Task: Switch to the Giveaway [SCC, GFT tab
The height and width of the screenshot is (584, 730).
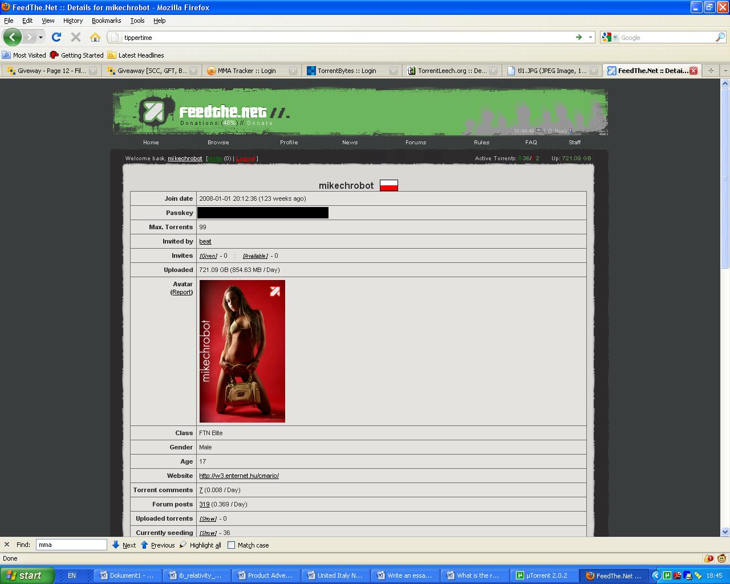Action: 152,71
